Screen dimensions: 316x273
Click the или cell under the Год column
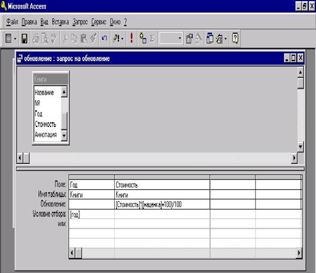91,224
